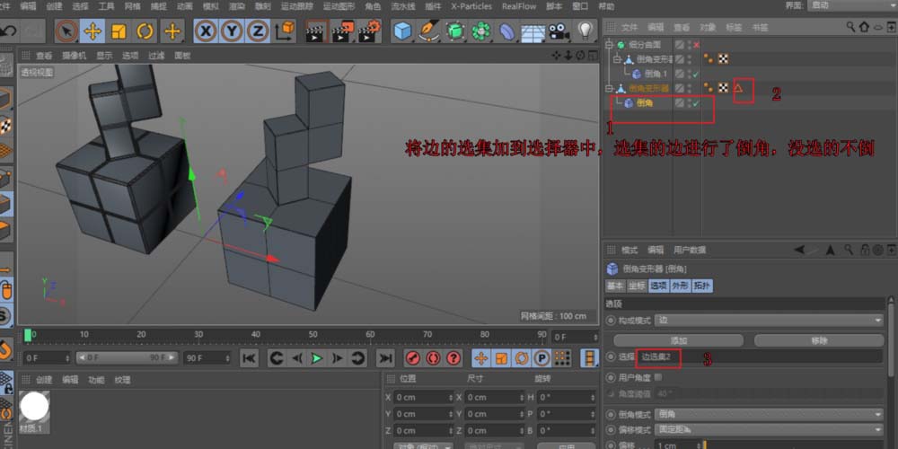Viewport: 898px width, 449px height.
Task: Click the Scale tool icon
Action: click(119, 31)
